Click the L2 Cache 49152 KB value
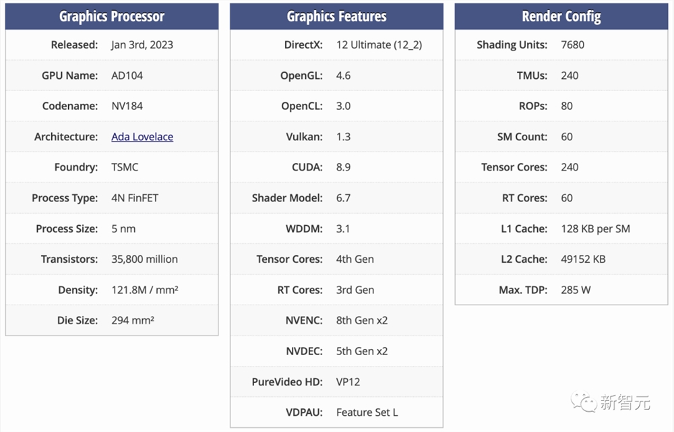 click(583, 259)
